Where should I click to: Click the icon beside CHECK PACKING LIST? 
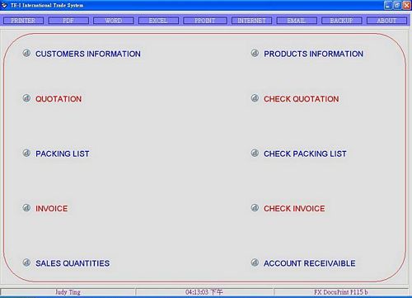[255, 153]
